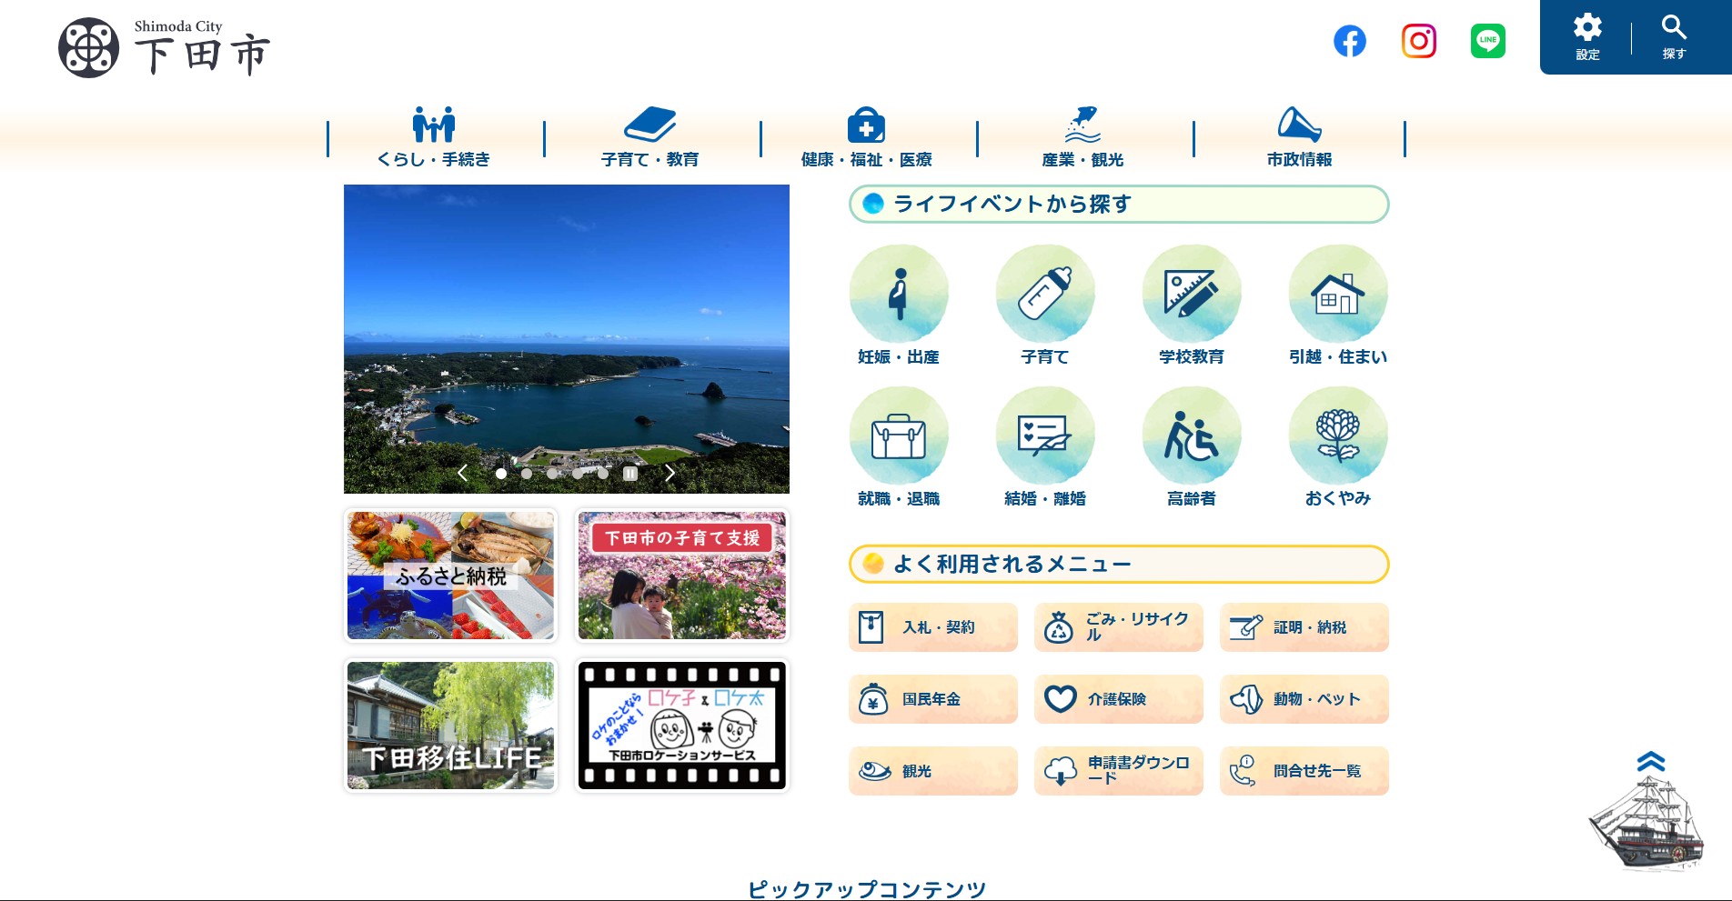Open the 観光 menu button

(933, 771)
